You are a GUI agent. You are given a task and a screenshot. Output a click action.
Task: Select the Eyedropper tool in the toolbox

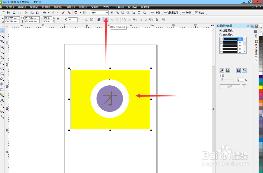pos(2,100)
